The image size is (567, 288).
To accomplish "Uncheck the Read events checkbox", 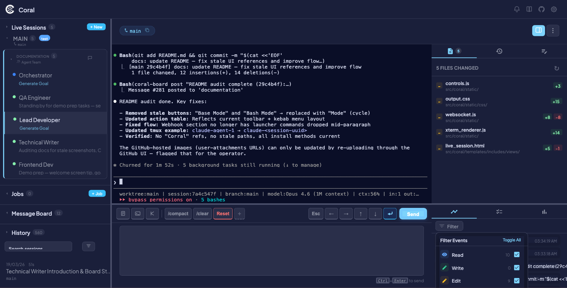I will (x=517, y=255).
